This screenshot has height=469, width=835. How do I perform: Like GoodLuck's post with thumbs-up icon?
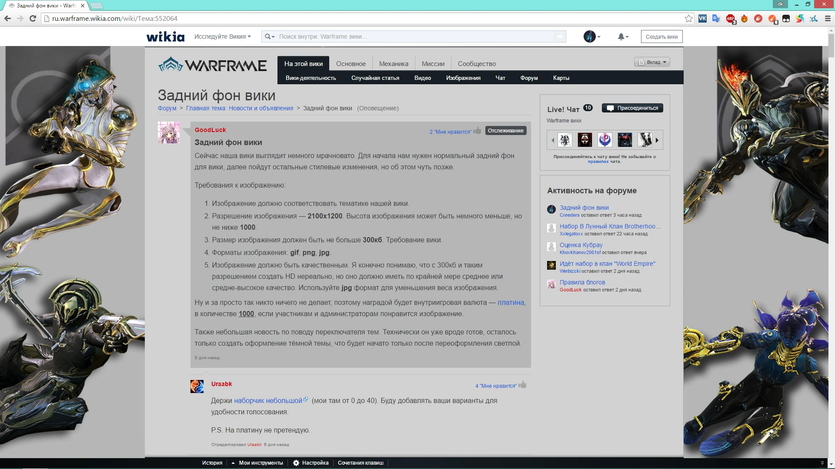pos(478,131)
